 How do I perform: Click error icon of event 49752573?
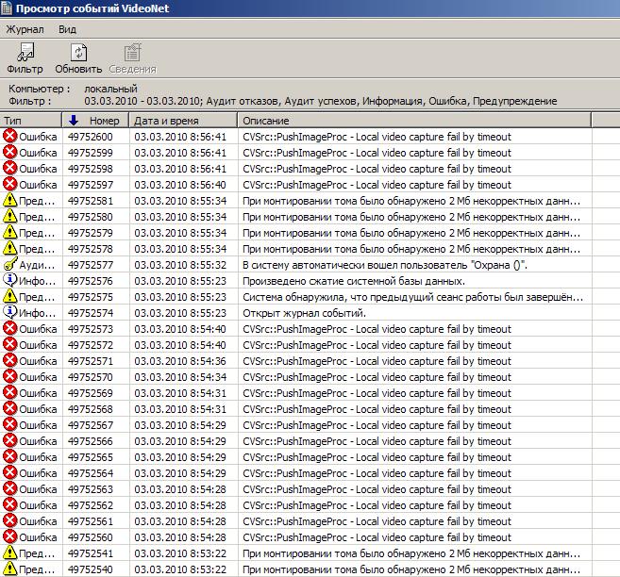coord(9,329)
